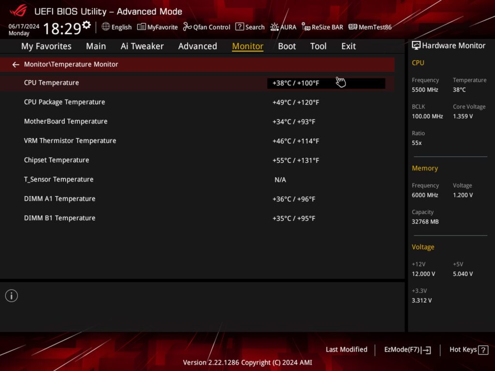
Task: Switch to My Favorites tab
Action: pyautogui.click(x=46, y=46)
